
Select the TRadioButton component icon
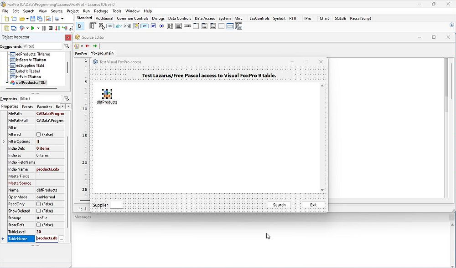[161, 26]
